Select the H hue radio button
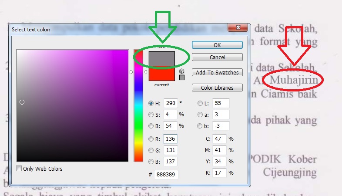Image resolution: width=342 pixels, height=196 pixels. click(151, 103)
